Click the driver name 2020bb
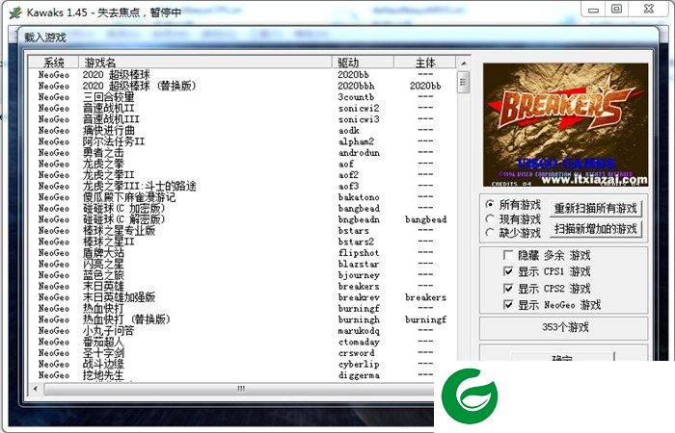This screenshot has width=675, height=433. coord(354,75)
